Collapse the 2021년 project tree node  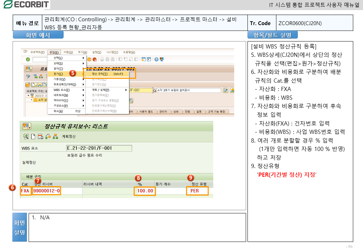click(x=28, y=95)
